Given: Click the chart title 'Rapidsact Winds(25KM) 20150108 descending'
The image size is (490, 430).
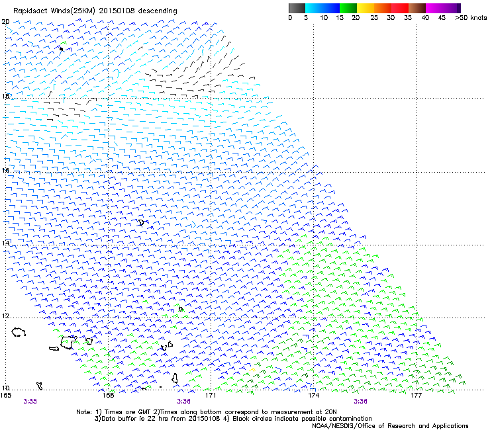Looking at the screenshot, I should tap(95, 11).
